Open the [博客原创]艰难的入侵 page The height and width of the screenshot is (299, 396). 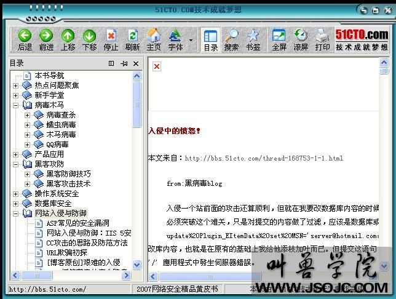[x=84, y=262]
